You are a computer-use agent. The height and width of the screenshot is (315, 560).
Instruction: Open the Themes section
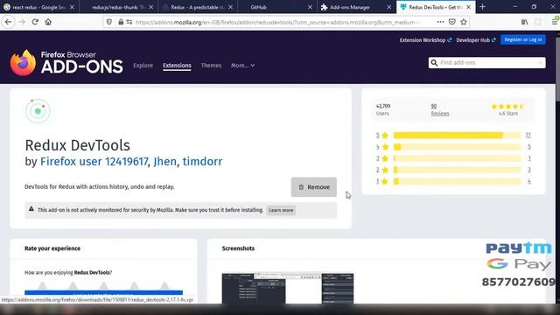coord(211,66)
